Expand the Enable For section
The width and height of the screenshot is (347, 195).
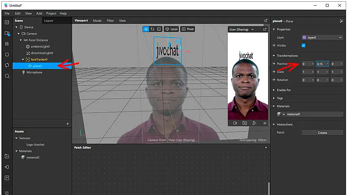[x=283, y=89]
